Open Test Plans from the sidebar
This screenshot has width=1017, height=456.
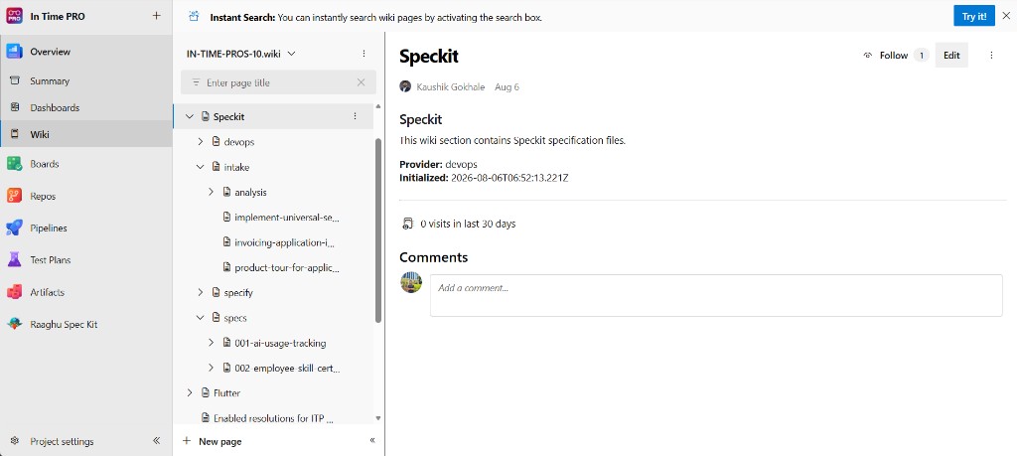50,260
